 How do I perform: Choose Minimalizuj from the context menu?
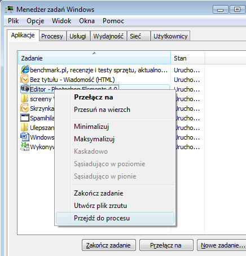click(91, 127)
